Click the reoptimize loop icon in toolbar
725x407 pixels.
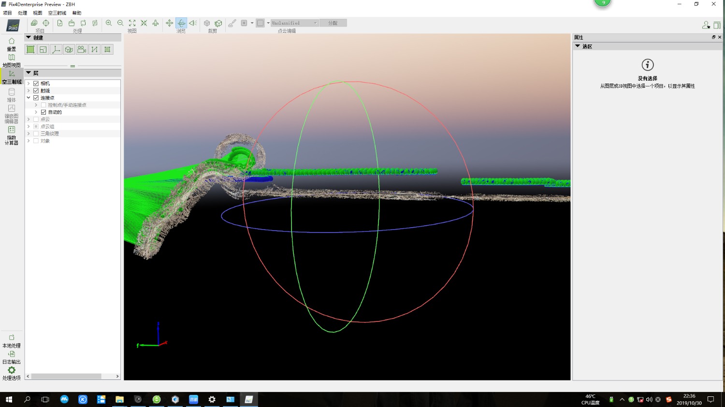[x=83, y=23]
